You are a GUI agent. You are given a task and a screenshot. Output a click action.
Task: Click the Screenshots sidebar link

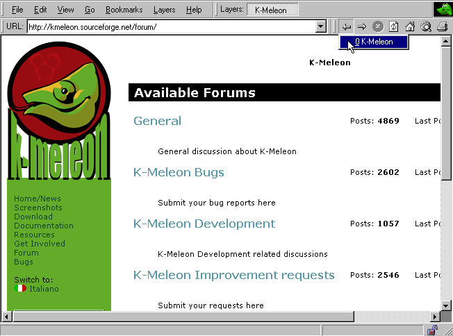point(38,208)
